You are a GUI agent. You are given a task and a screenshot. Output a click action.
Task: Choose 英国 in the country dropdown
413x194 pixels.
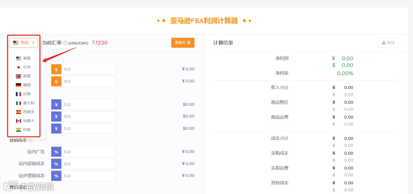tap(26, 76)
